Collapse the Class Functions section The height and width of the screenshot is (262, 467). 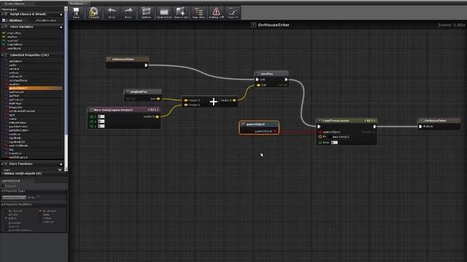point(2,164)
